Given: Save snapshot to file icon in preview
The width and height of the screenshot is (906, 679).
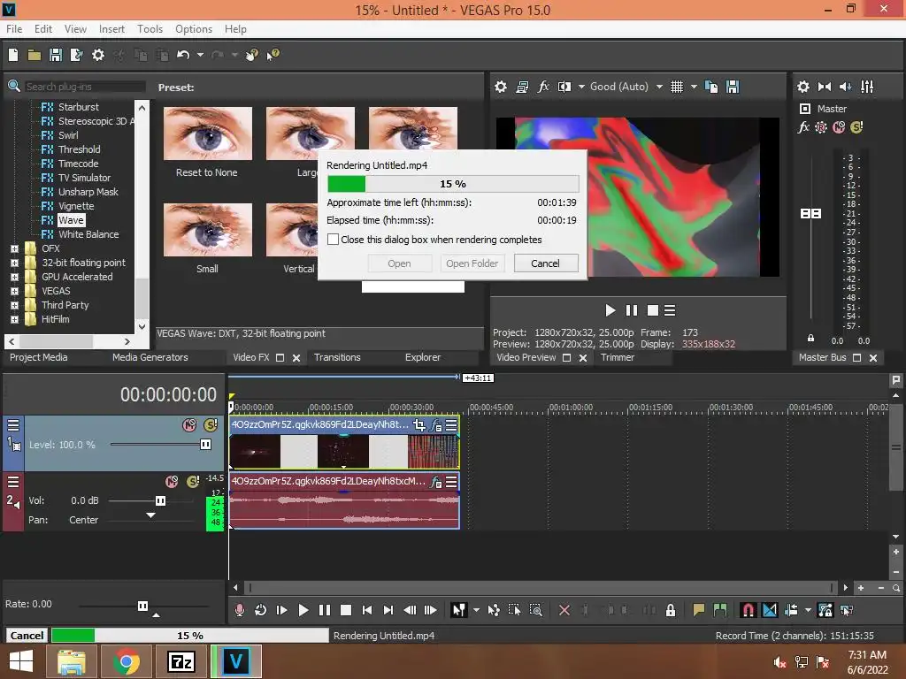Looking at the screenshot, I should [x=733, y=87].
